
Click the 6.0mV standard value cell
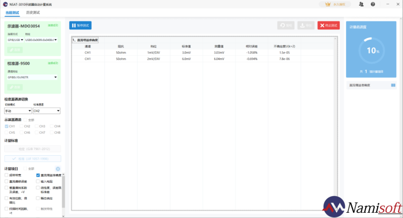pos(187,59)
